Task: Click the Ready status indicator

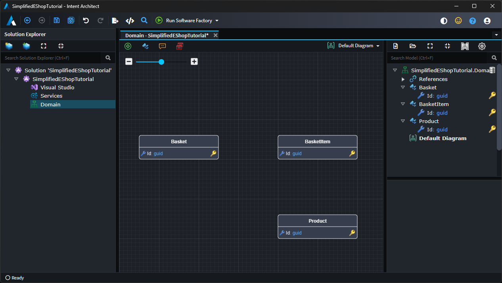Action: pyautogui.click(x=15, y=278)
